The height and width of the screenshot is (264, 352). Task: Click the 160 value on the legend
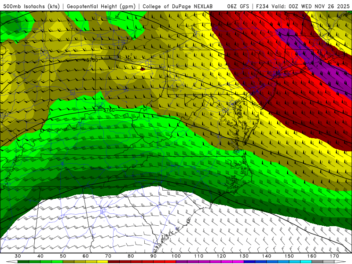(x=312, y=256)
